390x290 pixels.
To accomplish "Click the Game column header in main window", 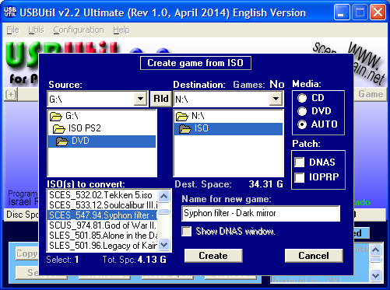I will click(x=371, y=94).
